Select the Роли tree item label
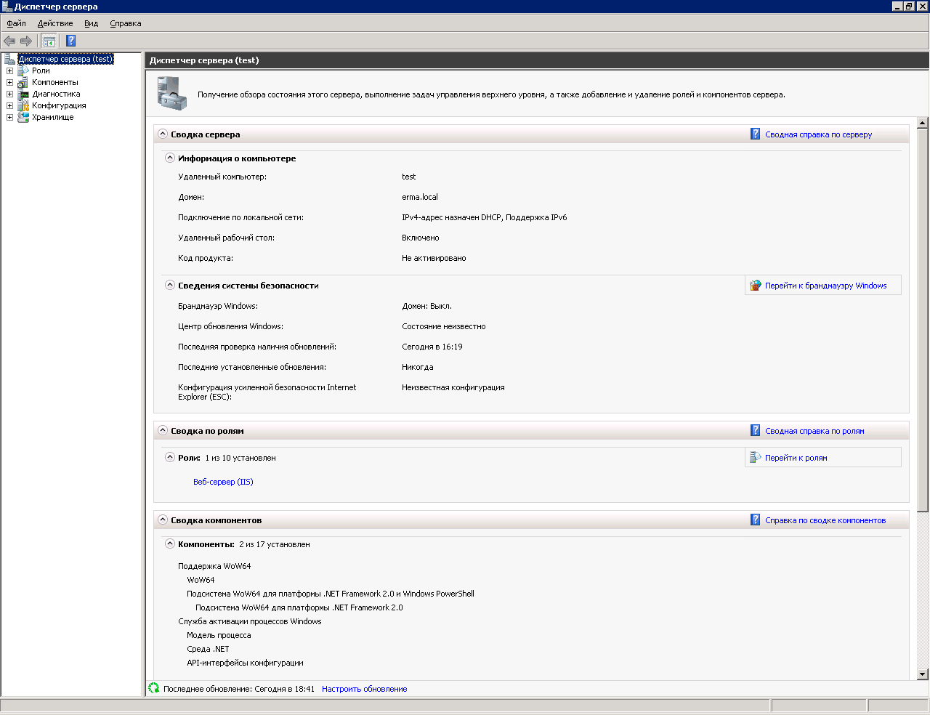 coord(41,70)
